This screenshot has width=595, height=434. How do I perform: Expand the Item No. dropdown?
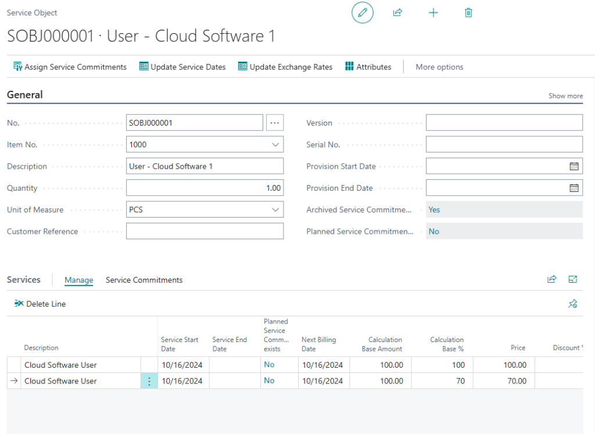(275, 145)
